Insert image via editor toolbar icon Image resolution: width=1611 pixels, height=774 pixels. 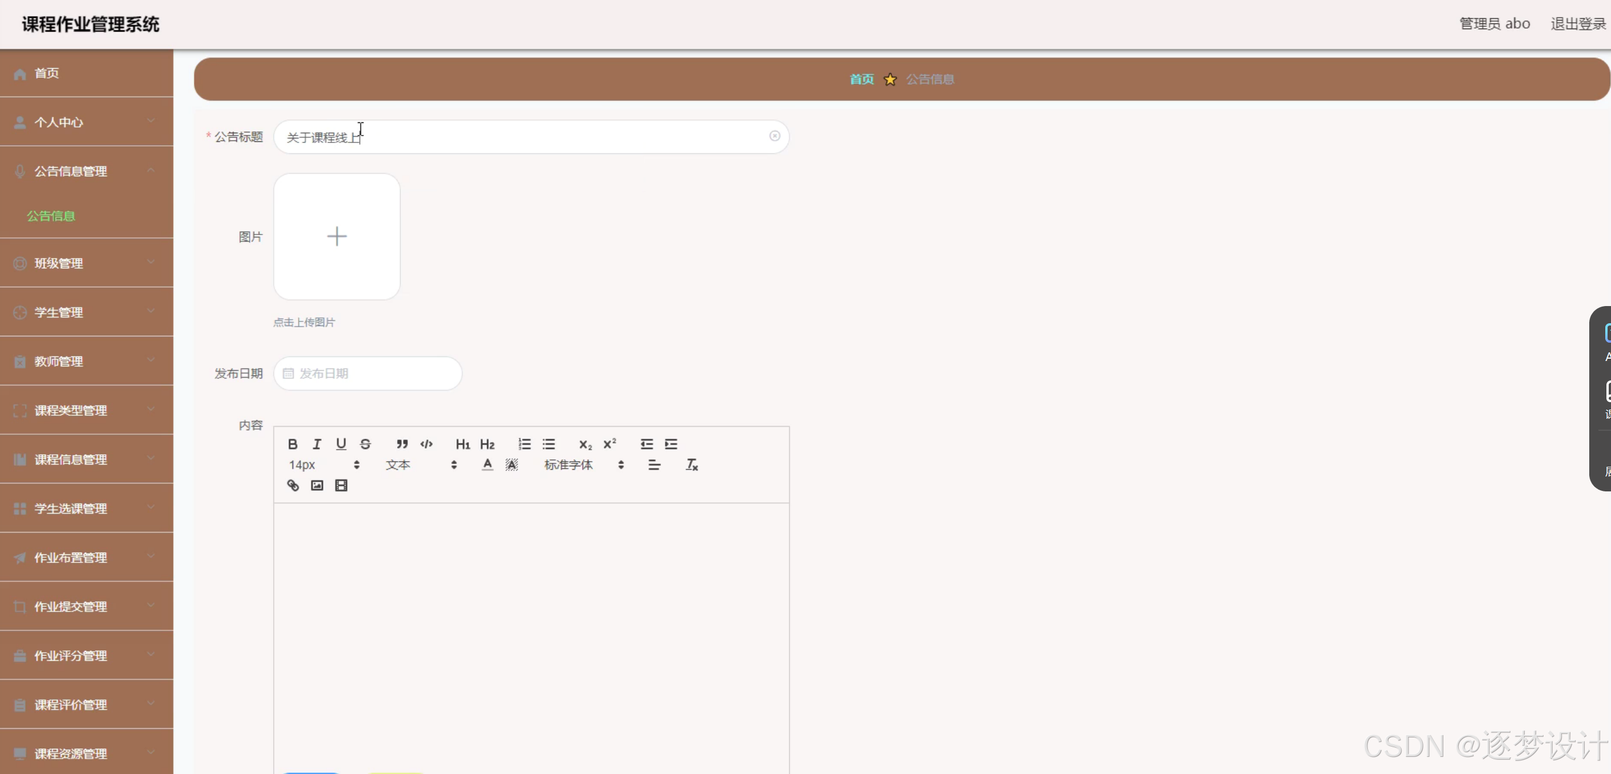(x=317, y=485)
